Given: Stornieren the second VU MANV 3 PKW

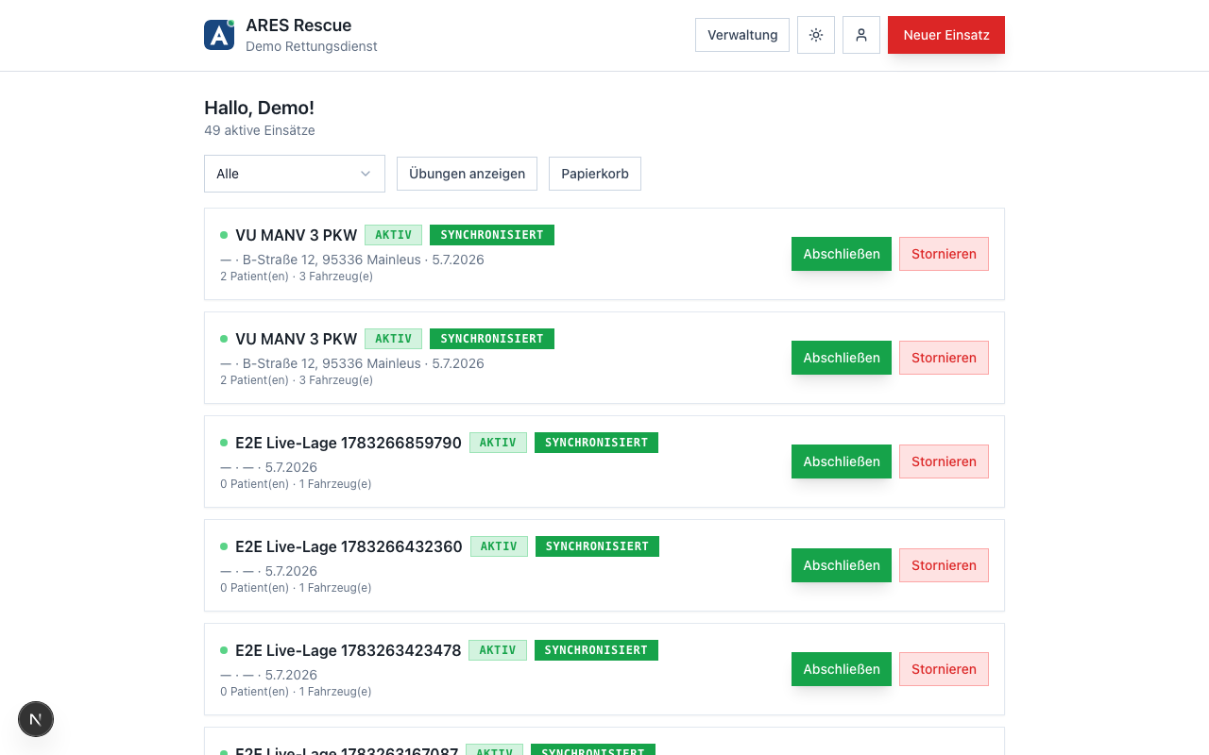Looking at the screenshot, I should tap(944, 358).
